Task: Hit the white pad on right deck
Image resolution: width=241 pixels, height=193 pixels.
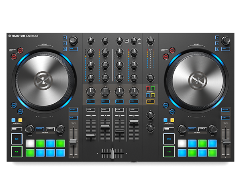Action: click(x=182, y=144)
